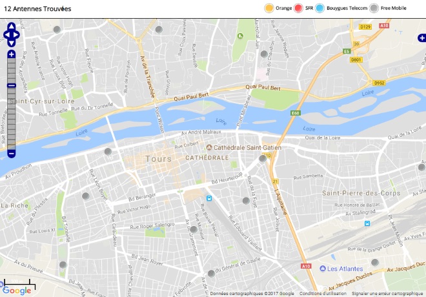This screenshot has width=426, height=297.
Task: Select the antenna marker near Av Proudhon riverbank
Action: point(108,152)
